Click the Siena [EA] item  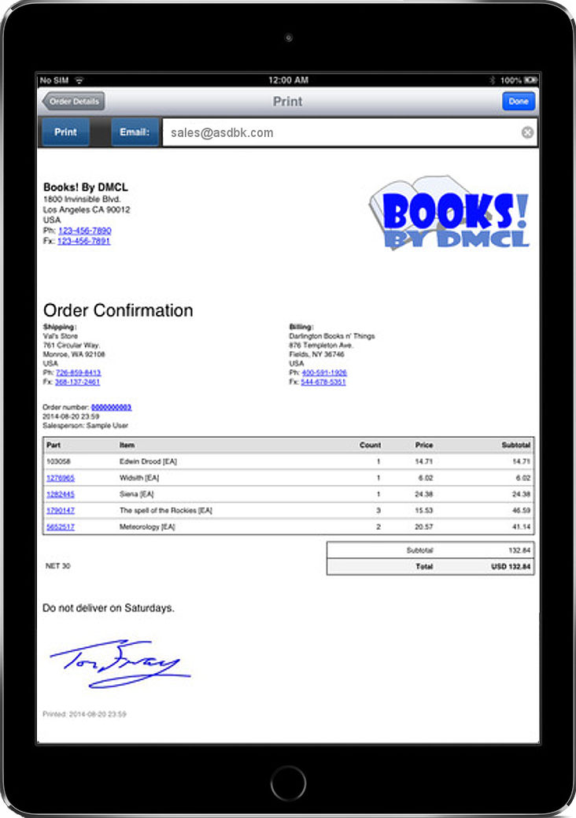click(x=137, y=494)
